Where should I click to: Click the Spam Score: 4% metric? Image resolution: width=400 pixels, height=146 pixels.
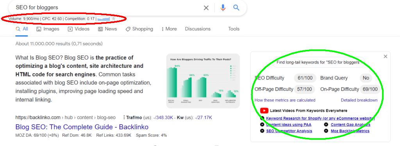coord(151,135)
